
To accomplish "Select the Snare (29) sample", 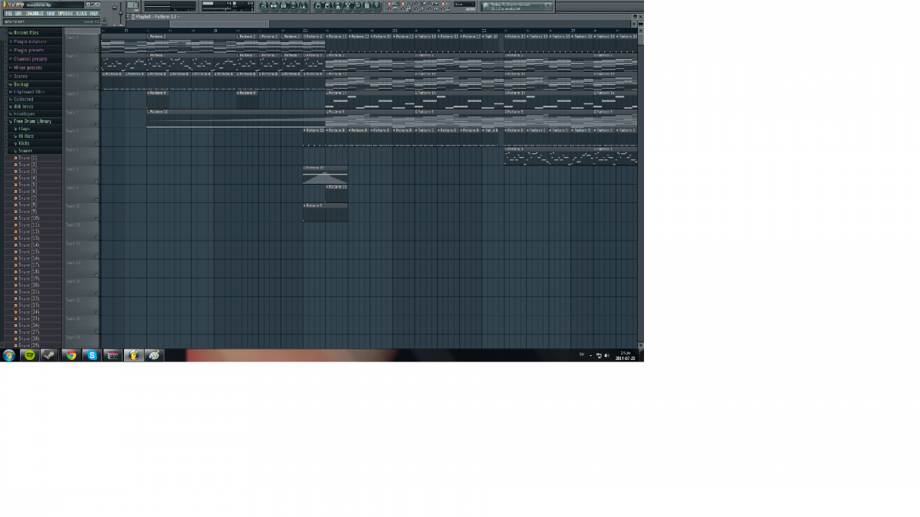I will 28,345.
